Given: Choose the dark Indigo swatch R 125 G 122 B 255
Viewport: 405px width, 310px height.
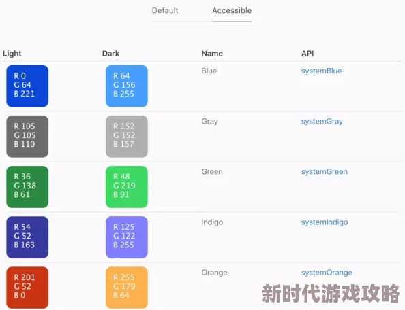Looking at the screenshot, I should 127,237.
